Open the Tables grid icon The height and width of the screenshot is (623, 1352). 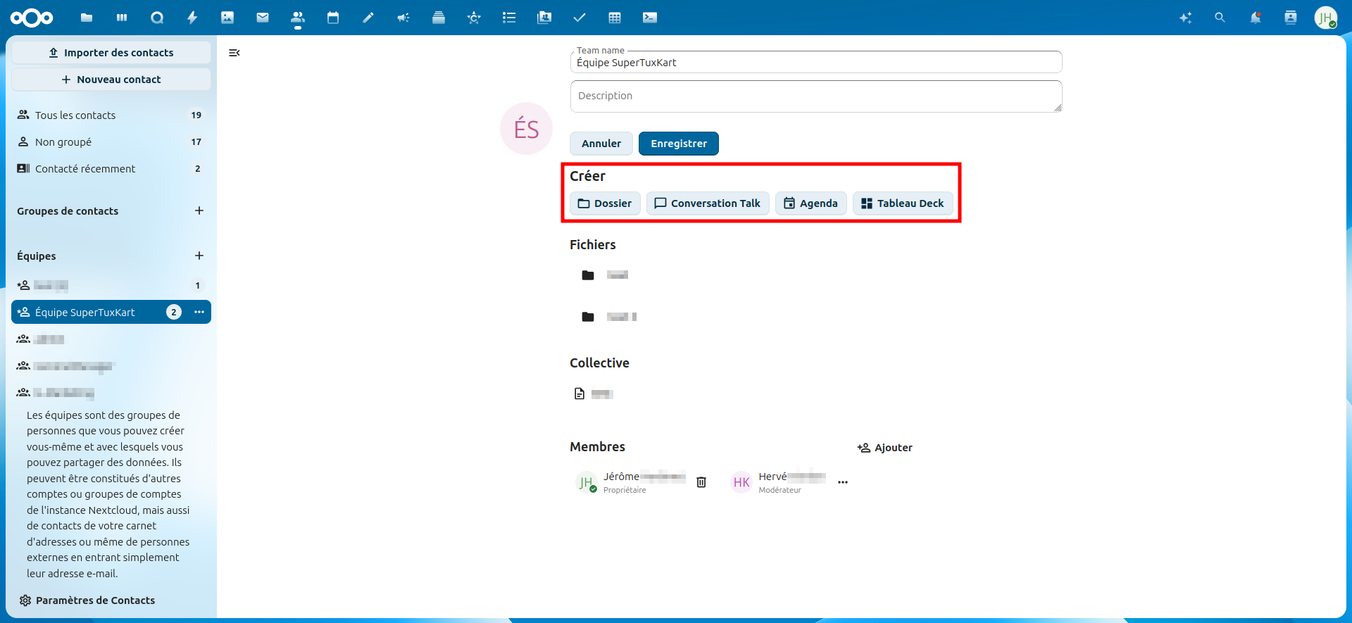point(615,18)
